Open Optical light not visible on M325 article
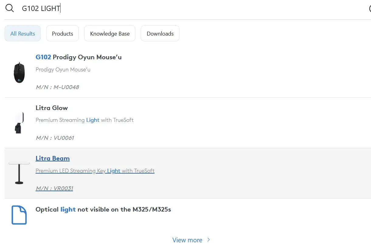 click(x=103, y=209)
